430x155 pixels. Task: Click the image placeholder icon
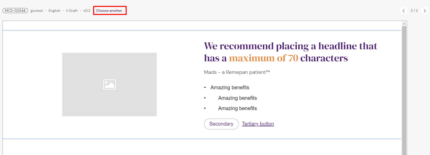109,84
